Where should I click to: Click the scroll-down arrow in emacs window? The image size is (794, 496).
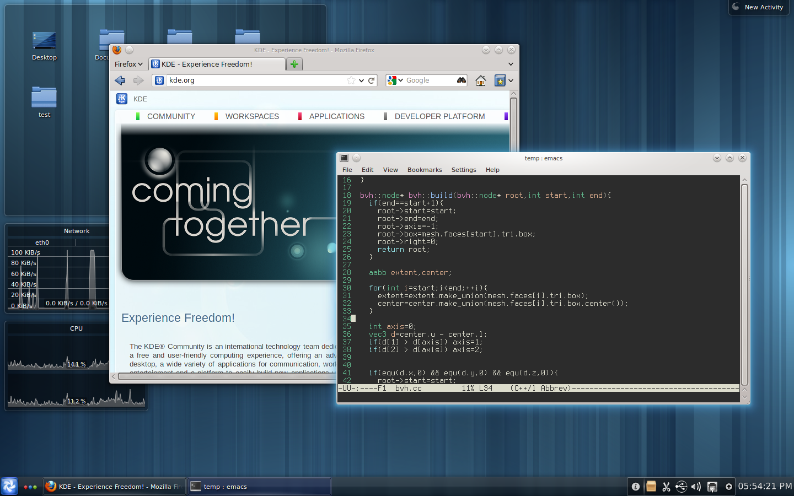tap(744, 396)
